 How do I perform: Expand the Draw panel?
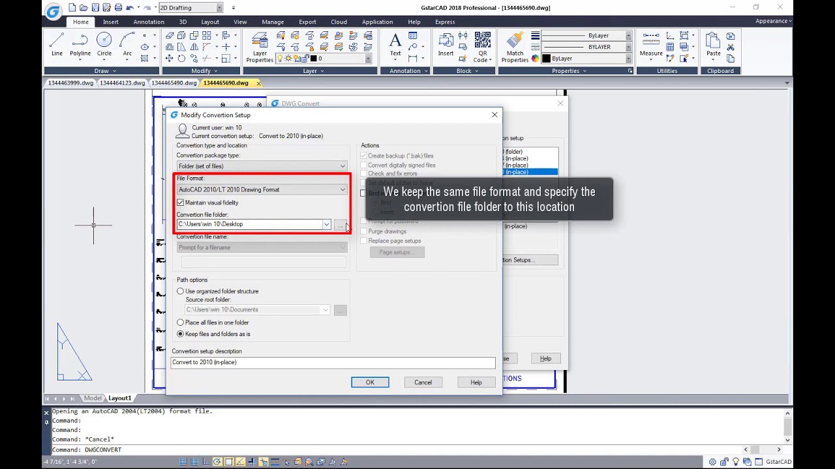coord(102,71)
